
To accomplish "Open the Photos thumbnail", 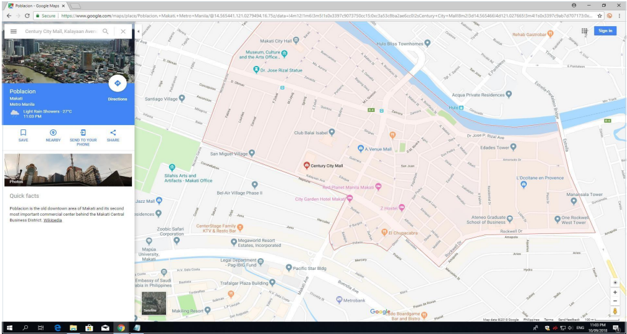I will 68,170.
